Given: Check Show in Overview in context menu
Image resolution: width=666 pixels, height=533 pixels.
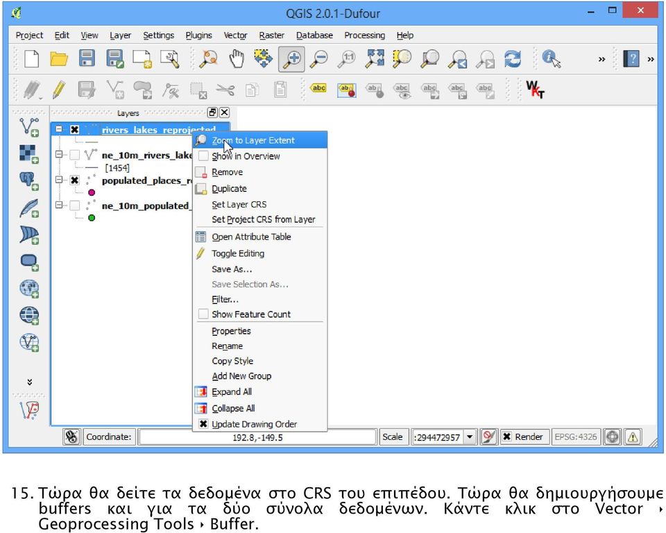Looking at the screenshot, I should (x=203, y=156).
